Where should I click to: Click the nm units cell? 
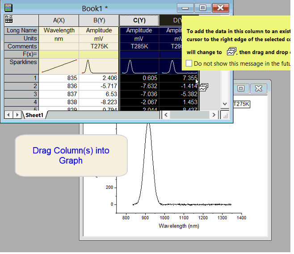click(x=59, y=38)
